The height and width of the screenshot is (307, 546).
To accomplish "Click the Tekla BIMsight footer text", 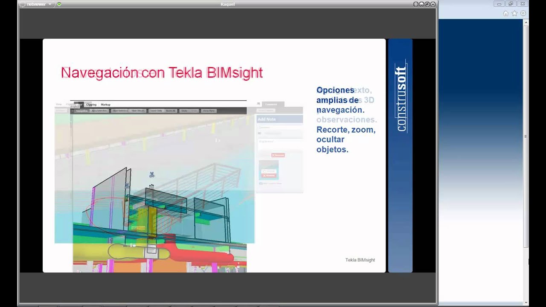I will (360, 260).
